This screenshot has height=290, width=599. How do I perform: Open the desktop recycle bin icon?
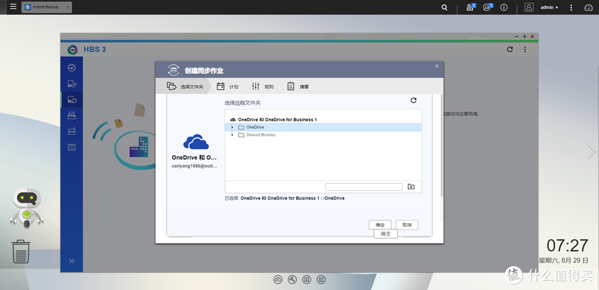click(x=21, y=251)
